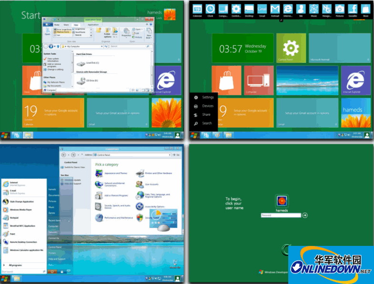Click the Lock link under hameds

[159, 18]
